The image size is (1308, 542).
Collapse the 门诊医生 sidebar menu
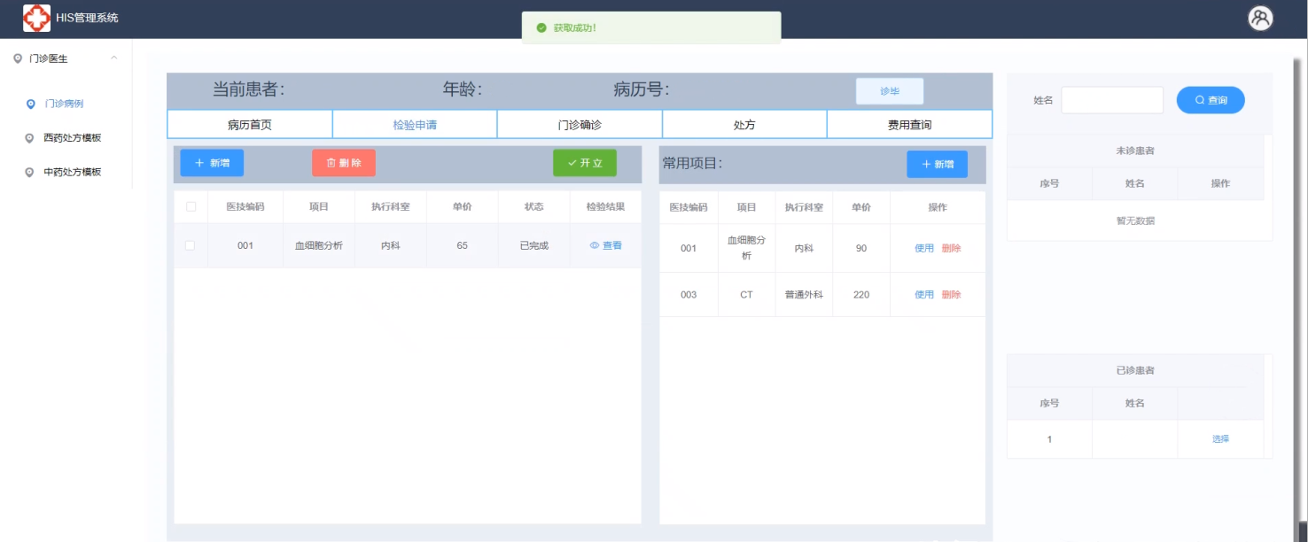click(113, 58)
